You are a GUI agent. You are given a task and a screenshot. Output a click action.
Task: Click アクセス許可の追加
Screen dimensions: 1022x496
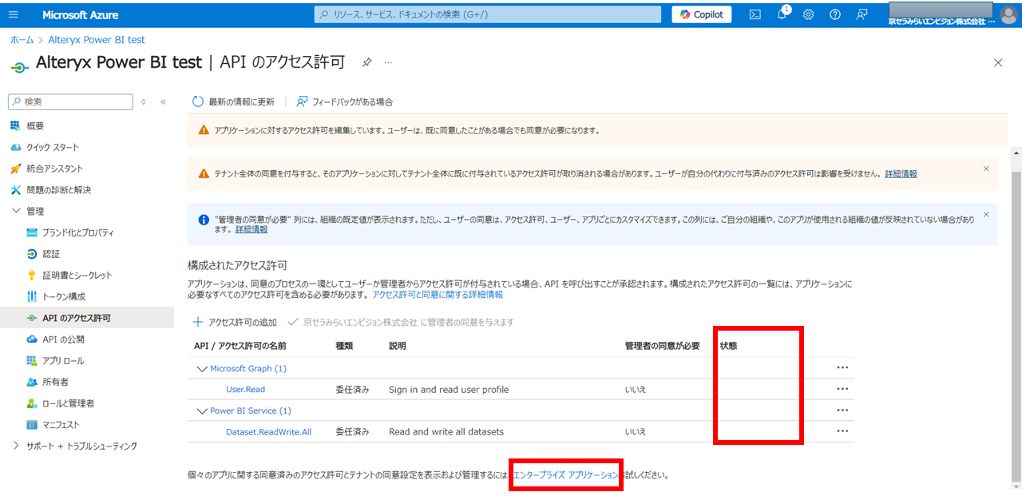click(x=235, y=322)
